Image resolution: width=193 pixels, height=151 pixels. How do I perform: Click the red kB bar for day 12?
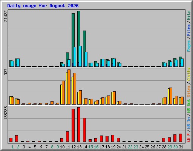(x=73, y=125)
